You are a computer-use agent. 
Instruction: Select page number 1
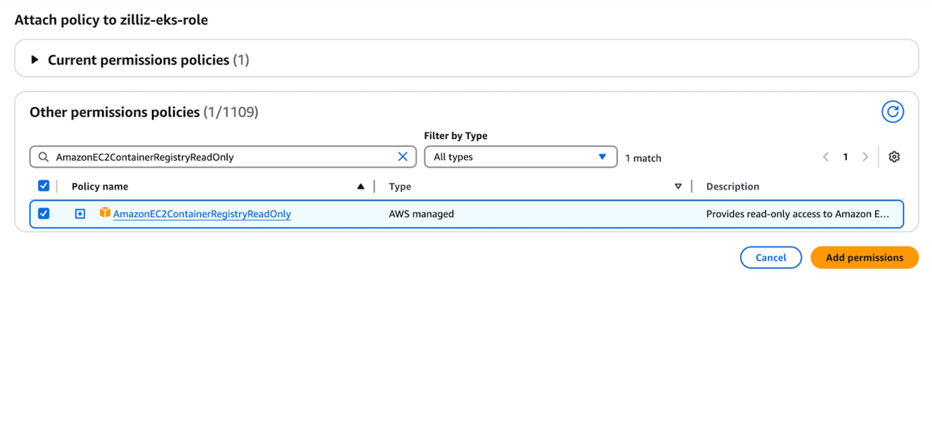(x=845, y=157)
